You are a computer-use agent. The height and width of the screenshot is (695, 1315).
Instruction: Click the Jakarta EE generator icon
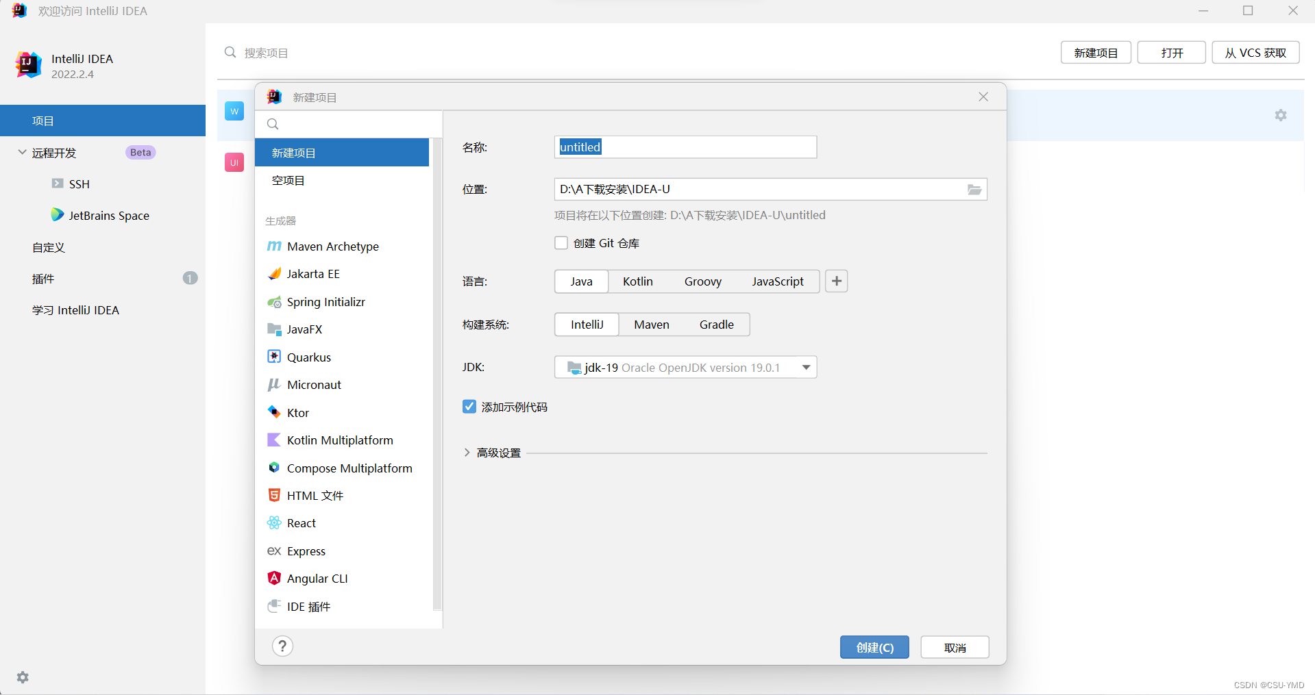[x=274, y=274]
